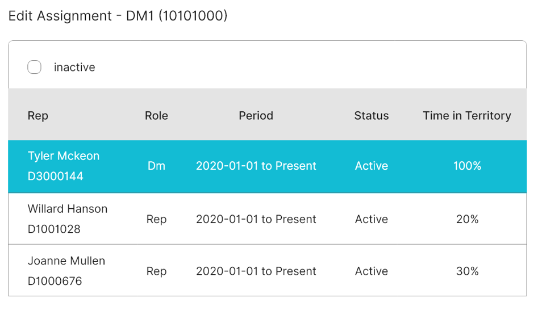The width and height of the screenshot is (538, 315).
Task: Click rep ID D3000144
Action: coord(56,176)
